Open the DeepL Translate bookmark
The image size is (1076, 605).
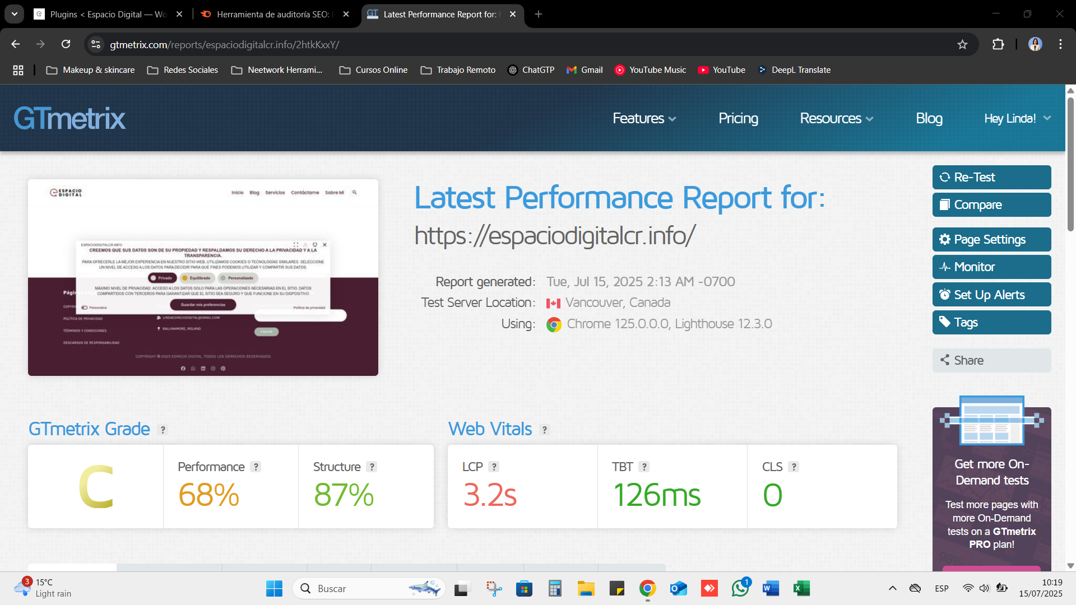(794, 70)
